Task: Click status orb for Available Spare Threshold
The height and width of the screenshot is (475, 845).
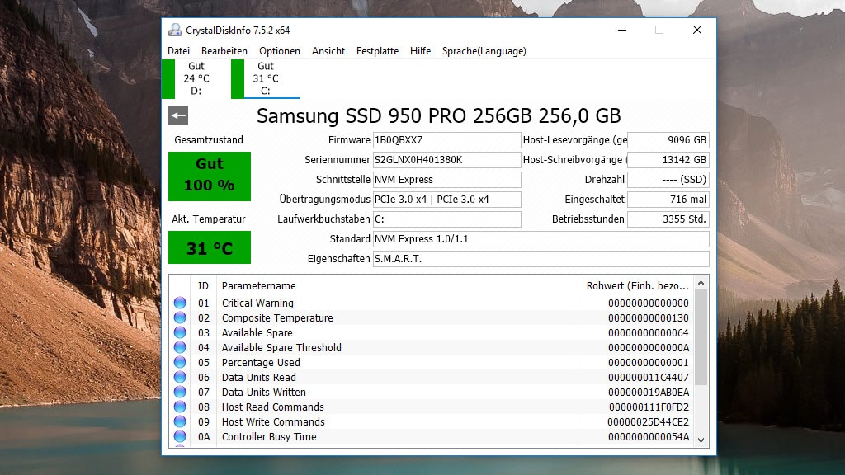Action: pyautogui.click(x=180, y=347)
